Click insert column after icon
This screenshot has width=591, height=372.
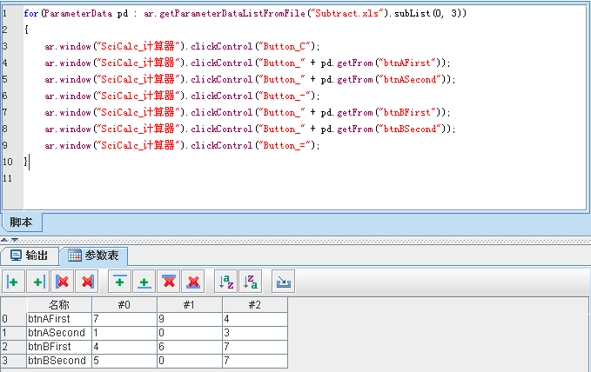37,282
